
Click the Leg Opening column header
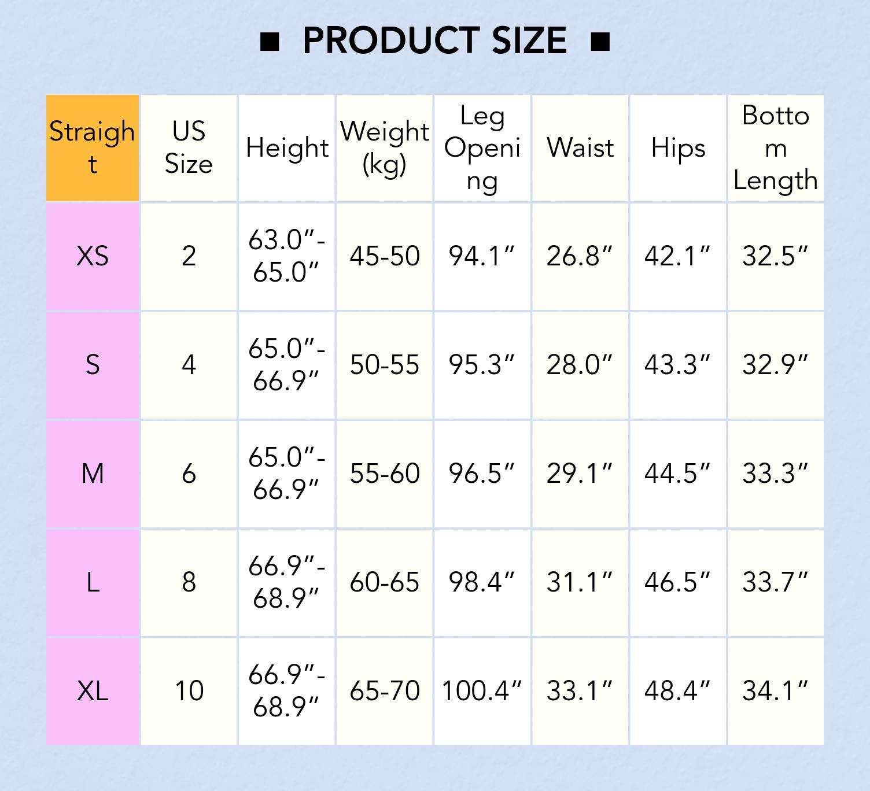click(482, 148)
